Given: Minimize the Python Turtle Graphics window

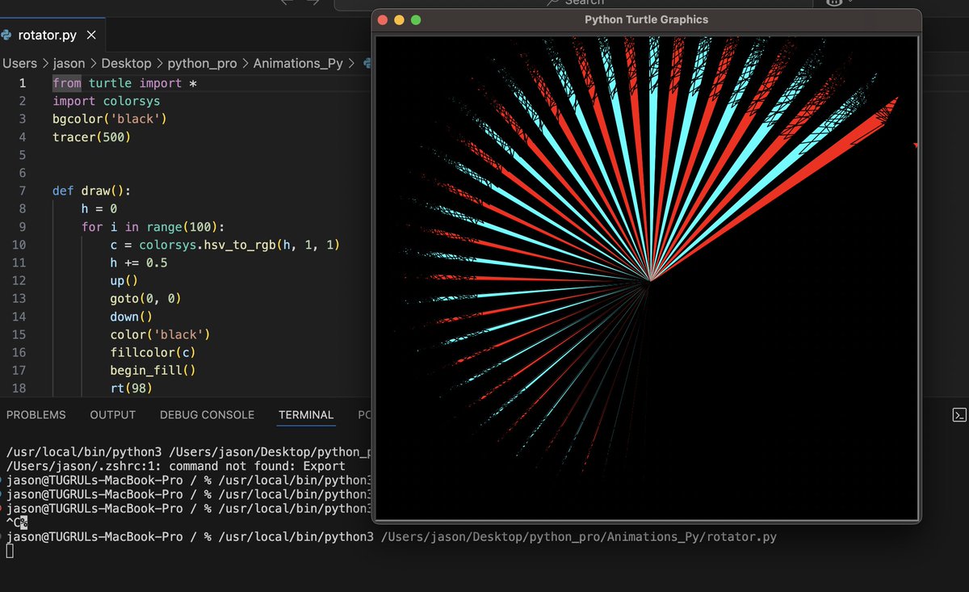Looking at the screenshot, I should tap(399, 20).
